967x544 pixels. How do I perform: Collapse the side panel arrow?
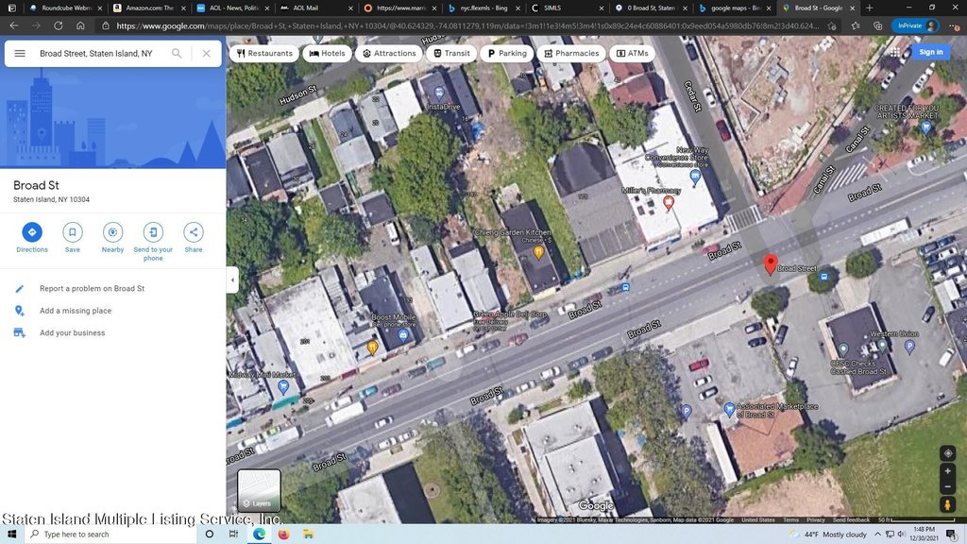tap(232, 280)
